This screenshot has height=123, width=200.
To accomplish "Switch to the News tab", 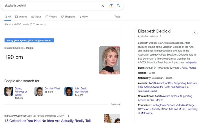I will pos(36,17).
